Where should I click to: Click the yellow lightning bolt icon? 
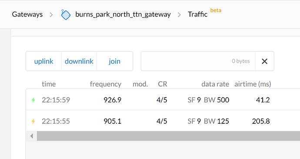[x=33, y=121]
